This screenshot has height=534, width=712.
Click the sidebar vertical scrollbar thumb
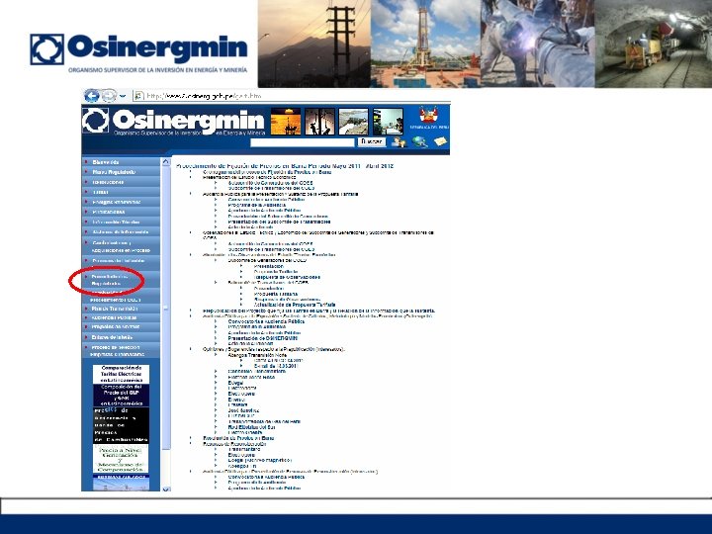pos(166,308)
